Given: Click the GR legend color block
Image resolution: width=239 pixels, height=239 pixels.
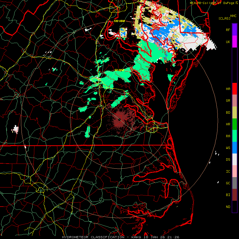Looking at the screenshot, I should coord(234,101).
